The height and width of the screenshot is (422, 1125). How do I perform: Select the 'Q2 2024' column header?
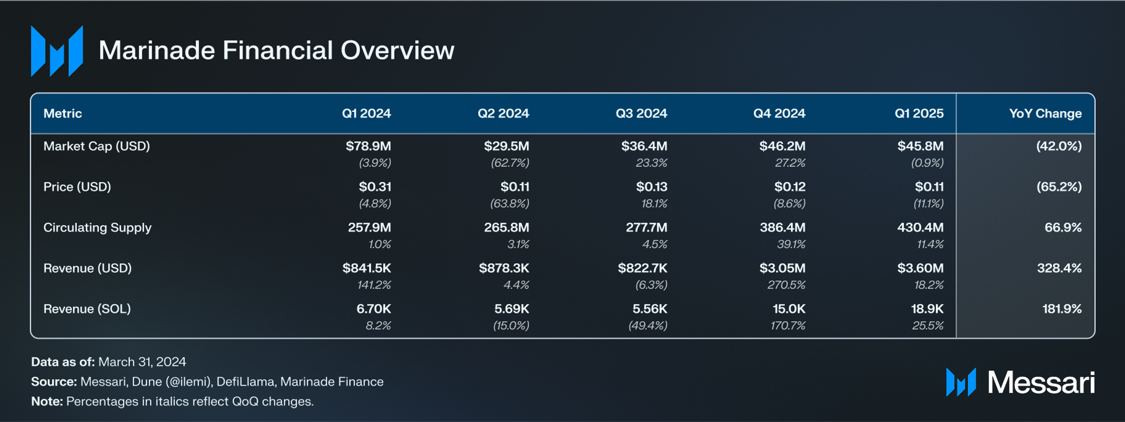503,113
